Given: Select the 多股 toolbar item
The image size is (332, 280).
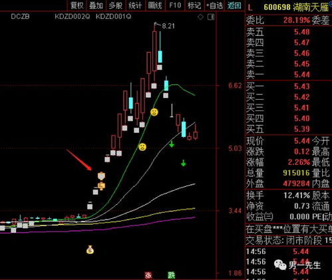Looking at the screenshot, I should (x=116, y=5).
